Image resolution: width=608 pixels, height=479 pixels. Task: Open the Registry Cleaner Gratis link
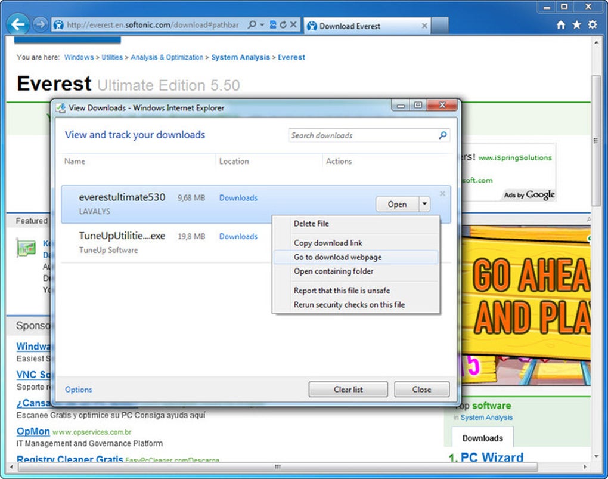pyautogui.click(x=70, y=459)
